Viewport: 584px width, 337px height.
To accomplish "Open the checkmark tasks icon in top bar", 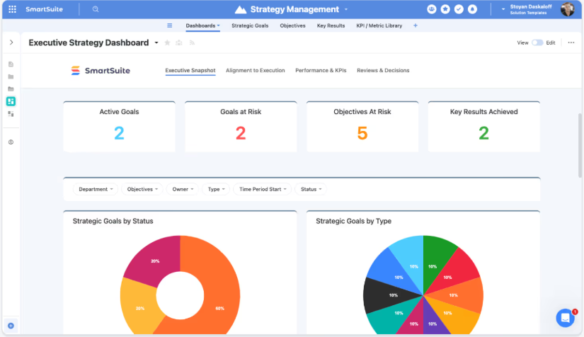I will coord(459,9).
